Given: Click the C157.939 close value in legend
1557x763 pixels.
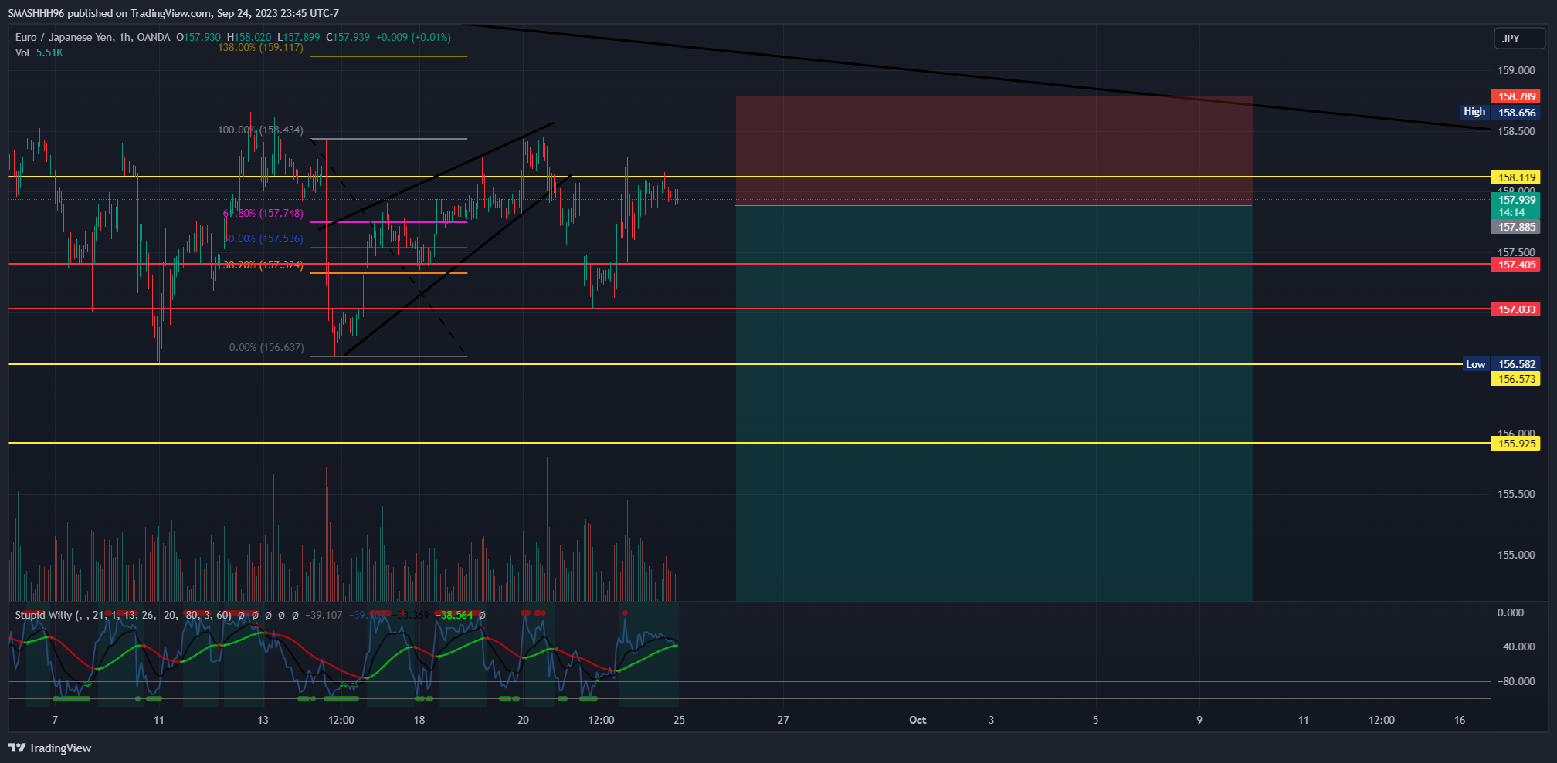Looking at the screenshot, I should point(348,37).
